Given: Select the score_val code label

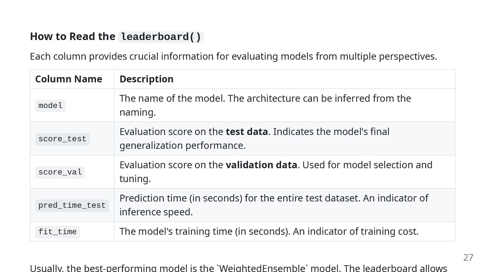Looking at the screenshot, I should 60,172.
